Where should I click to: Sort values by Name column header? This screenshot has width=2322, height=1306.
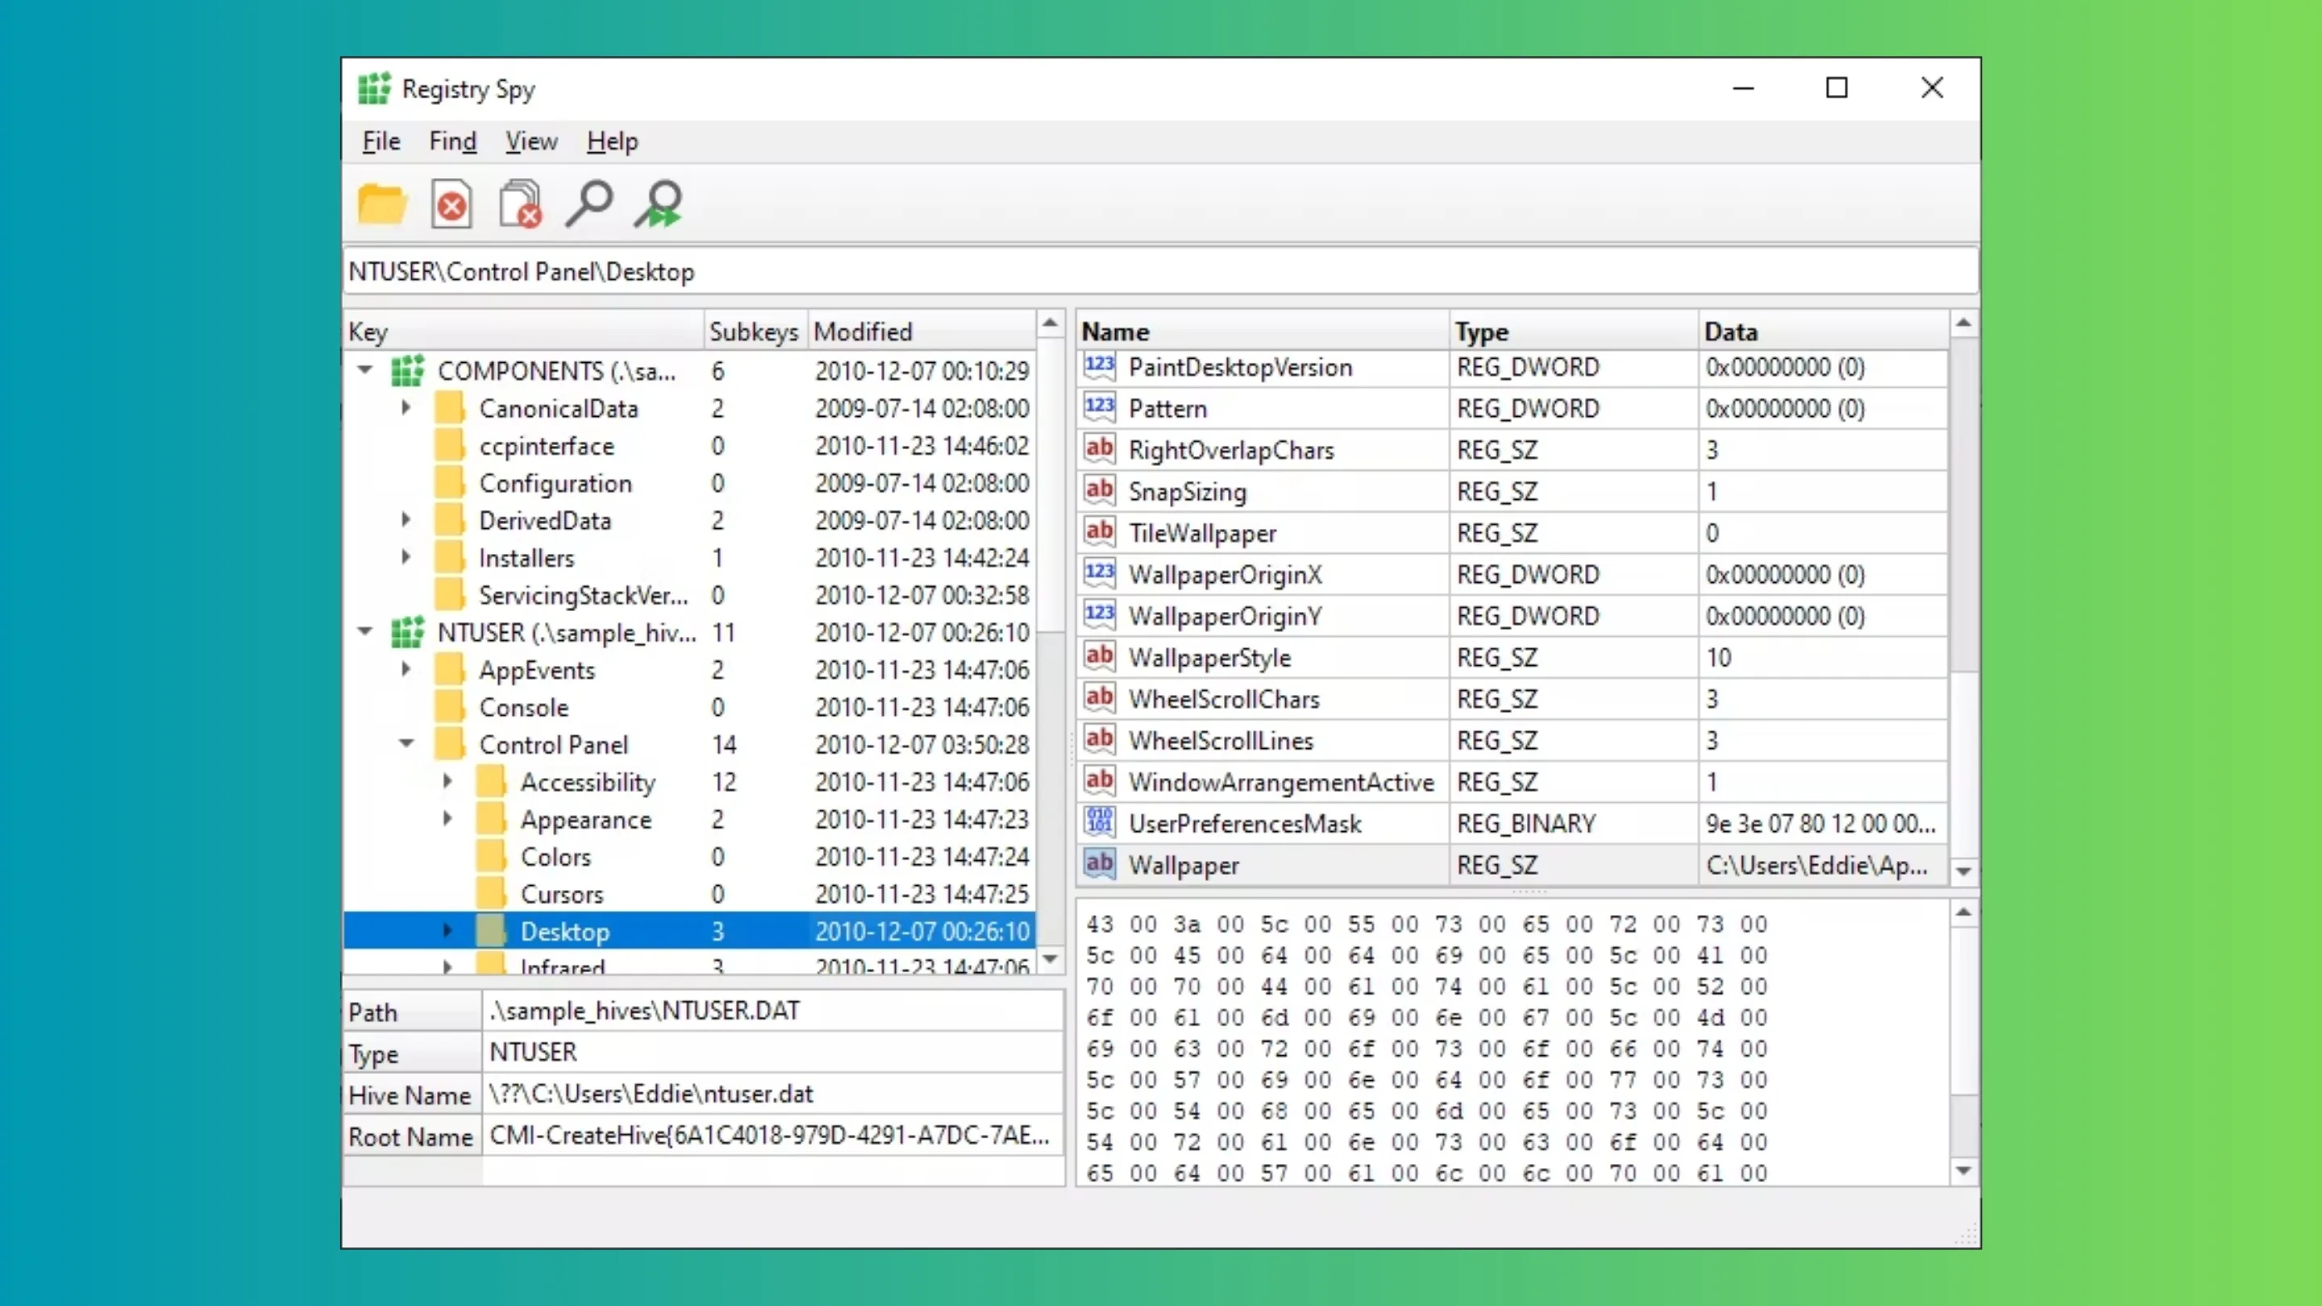1262,331
